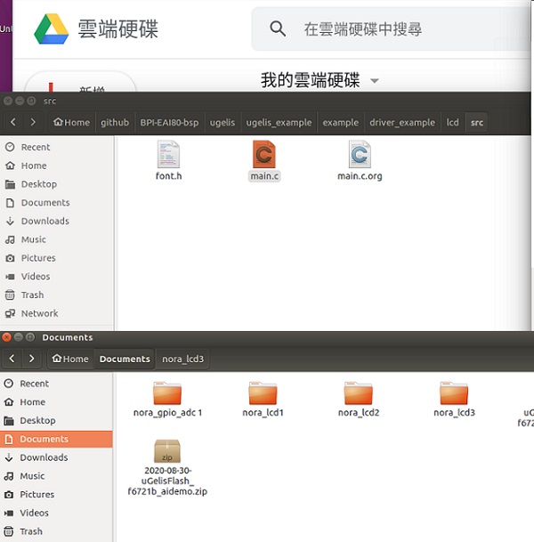Go back in the src window
The image size is (534, 542).
13,122
